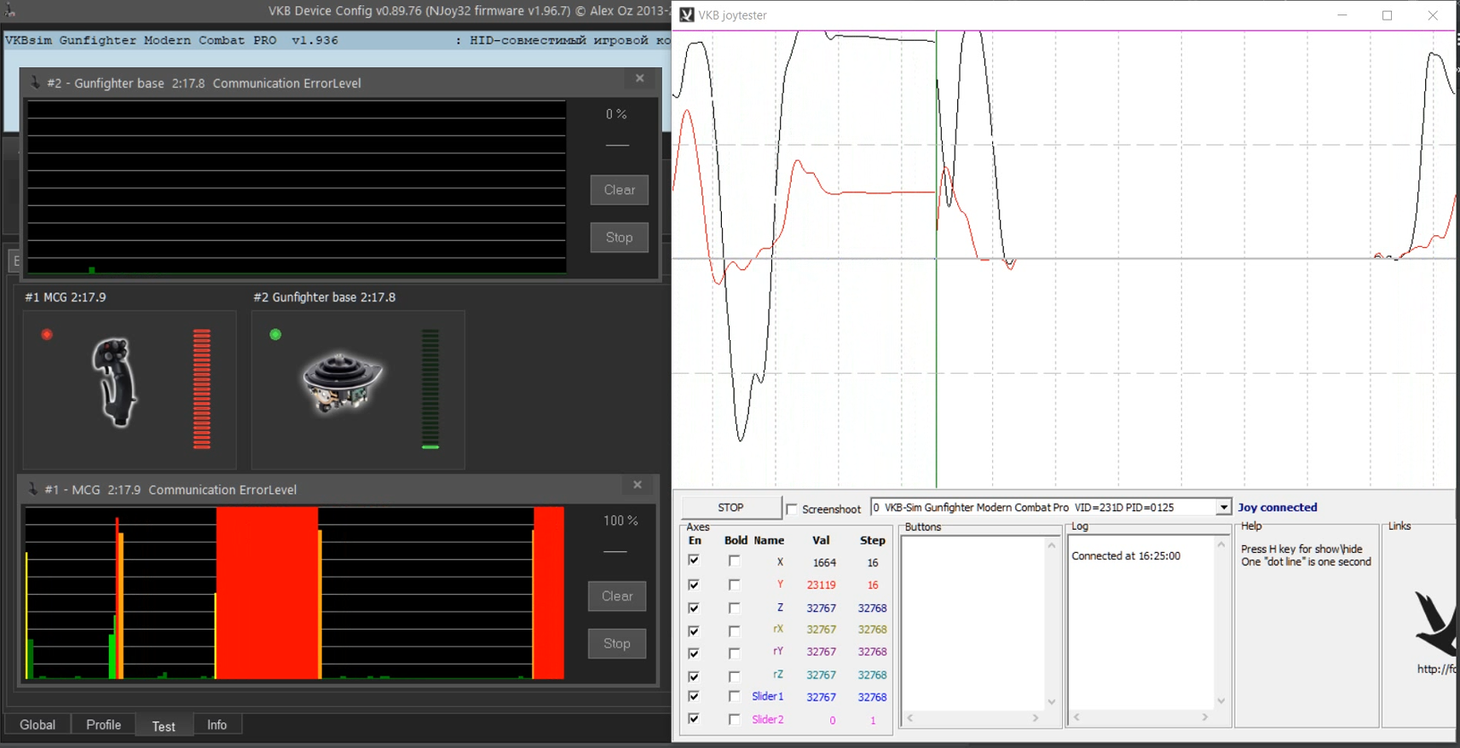
Task: Click the red error level bar of #1 MCG
Action: pos(202,388)
